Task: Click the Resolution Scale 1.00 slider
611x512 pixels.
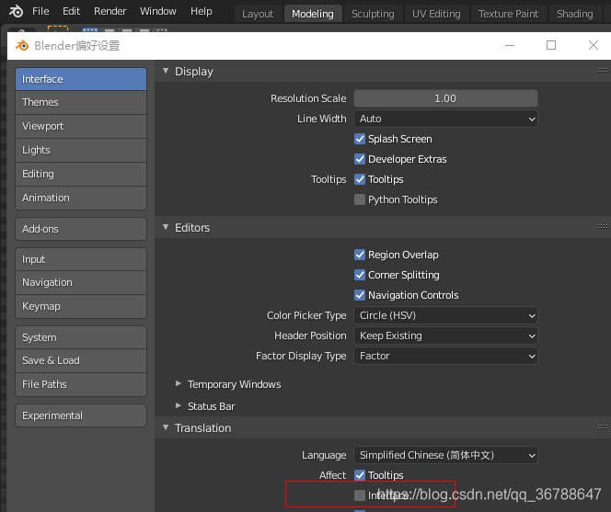Action: click(x=445, y=98)
